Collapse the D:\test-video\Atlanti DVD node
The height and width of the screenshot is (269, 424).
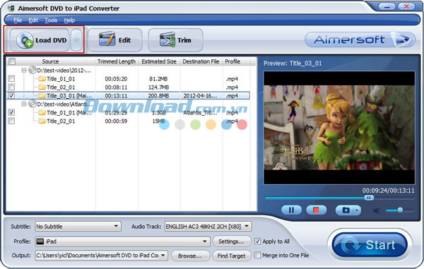coord(24,104)
